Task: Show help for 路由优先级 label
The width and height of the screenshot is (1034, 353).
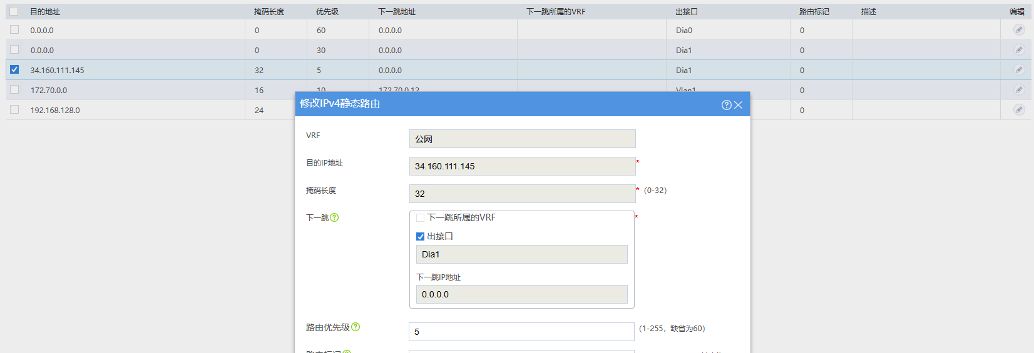Action: click(x=356, y=327)
